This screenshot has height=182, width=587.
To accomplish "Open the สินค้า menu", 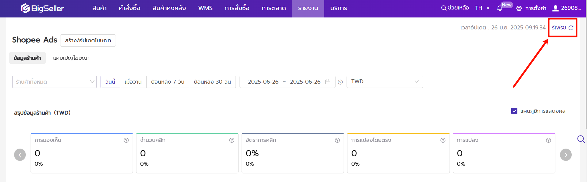I will click(99, 8).
